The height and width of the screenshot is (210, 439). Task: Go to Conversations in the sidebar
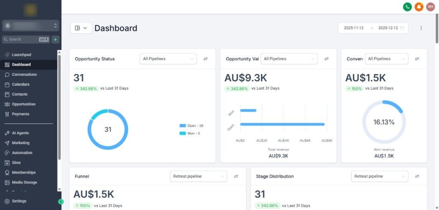24,75
